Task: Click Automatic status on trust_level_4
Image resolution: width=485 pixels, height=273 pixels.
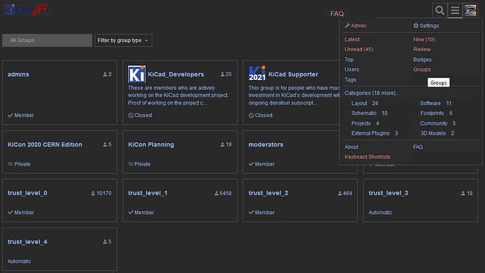Action: tap(19, 261)
